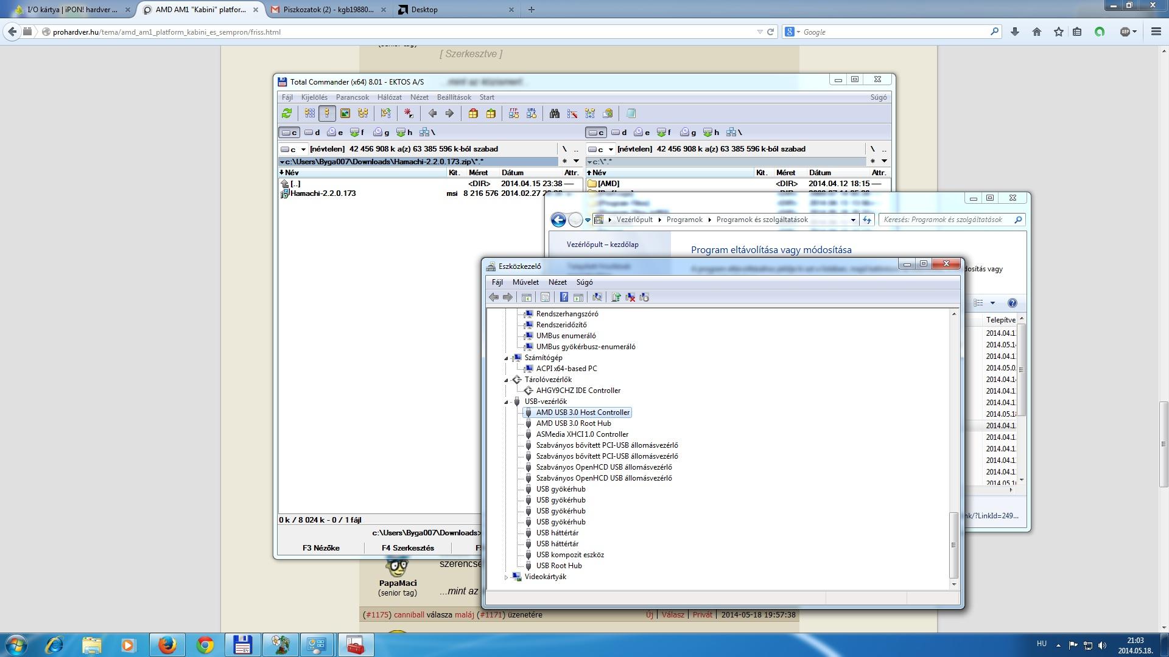This screenshot has width=1169, height=657.
Task: Click the Invert selection asterisk icon in Total Commander
Action: pyautogui.click(x=409, y=114)
